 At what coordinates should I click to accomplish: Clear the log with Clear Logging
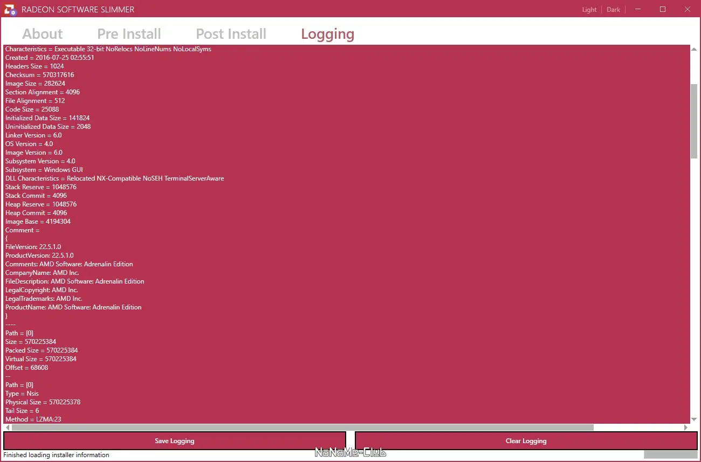(x=526, y=441)
